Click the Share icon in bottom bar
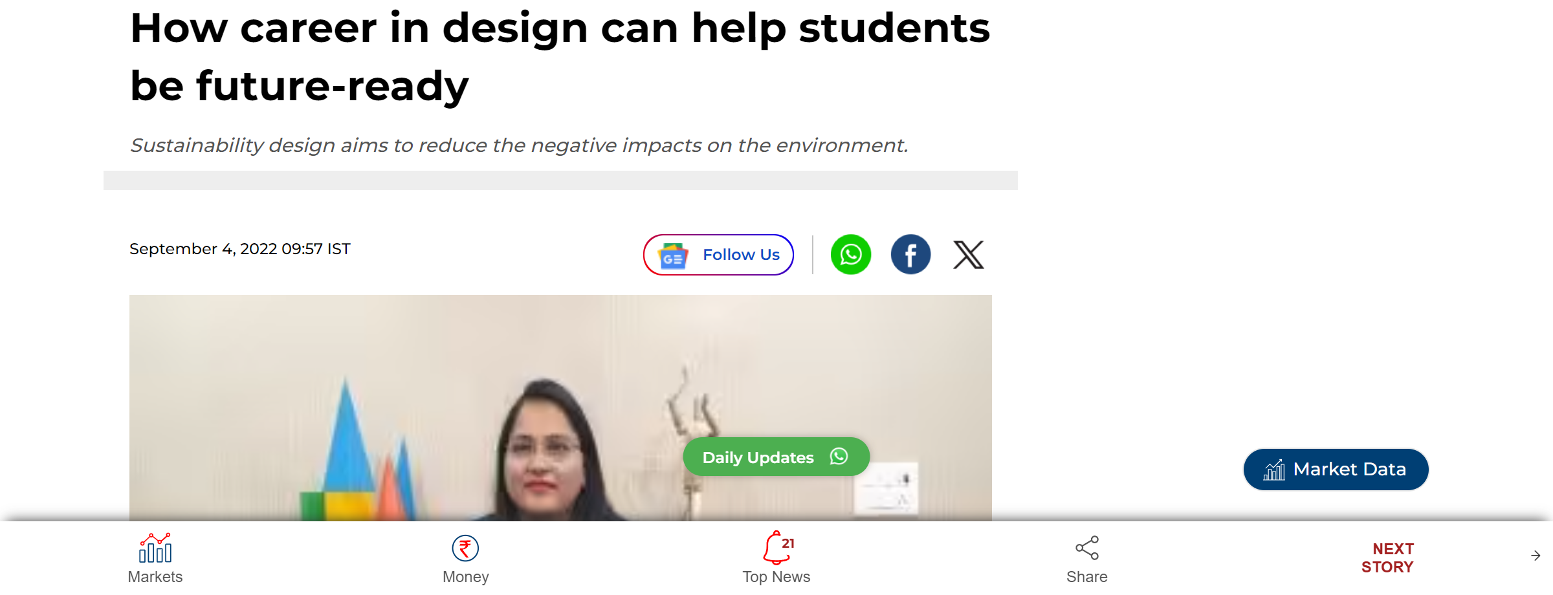1553x595 pixels. tap(1087, 548)
